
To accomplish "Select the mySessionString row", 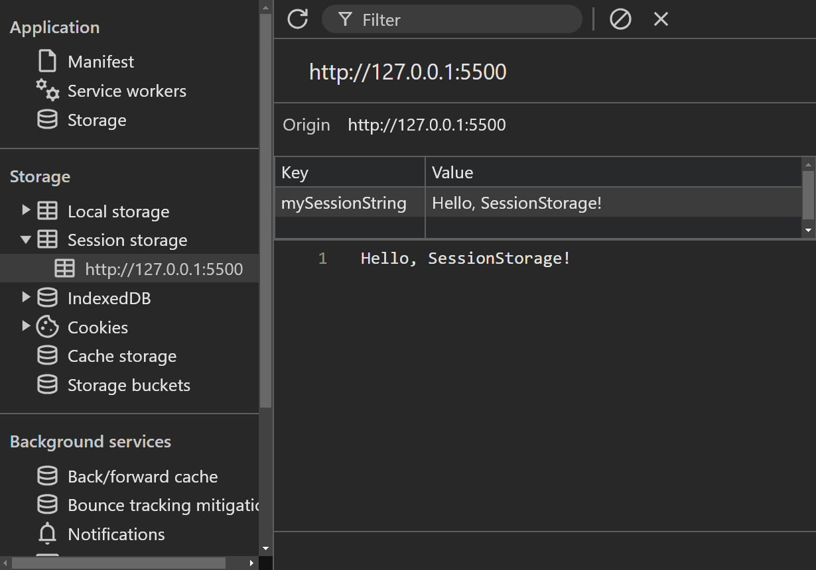I will click(344, 203).
